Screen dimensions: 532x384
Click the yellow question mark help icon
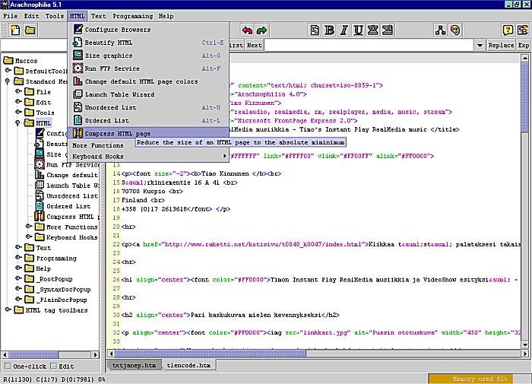point(508,30)
